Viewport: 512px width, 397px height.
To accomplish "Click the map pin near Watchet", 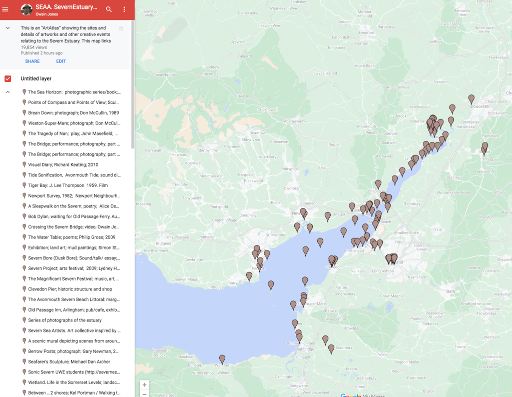I will point(222,358).
